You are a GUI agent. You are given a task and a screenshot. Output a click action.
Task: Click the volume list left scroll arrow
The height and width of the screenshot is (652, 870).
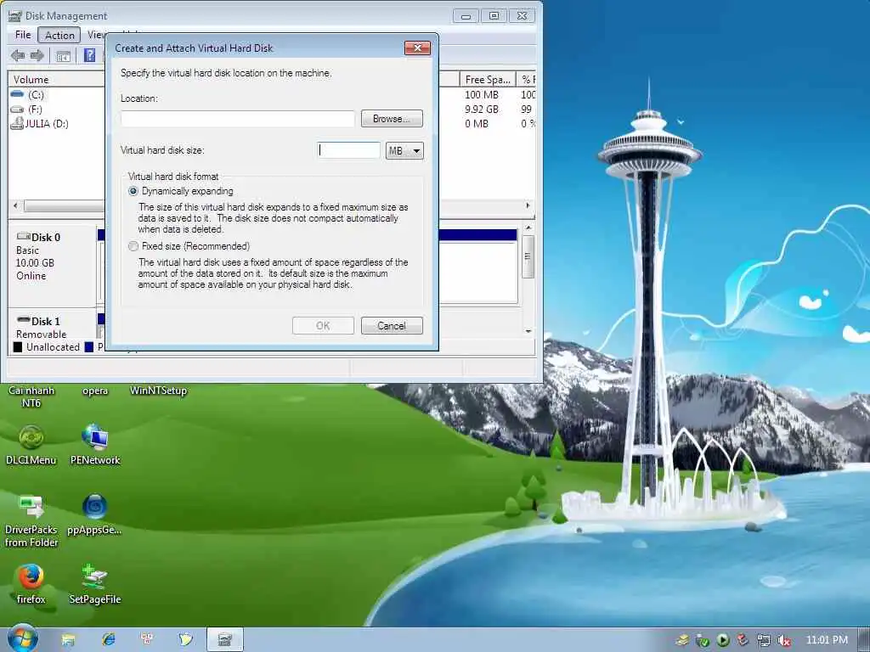click(x=15, y=205)
